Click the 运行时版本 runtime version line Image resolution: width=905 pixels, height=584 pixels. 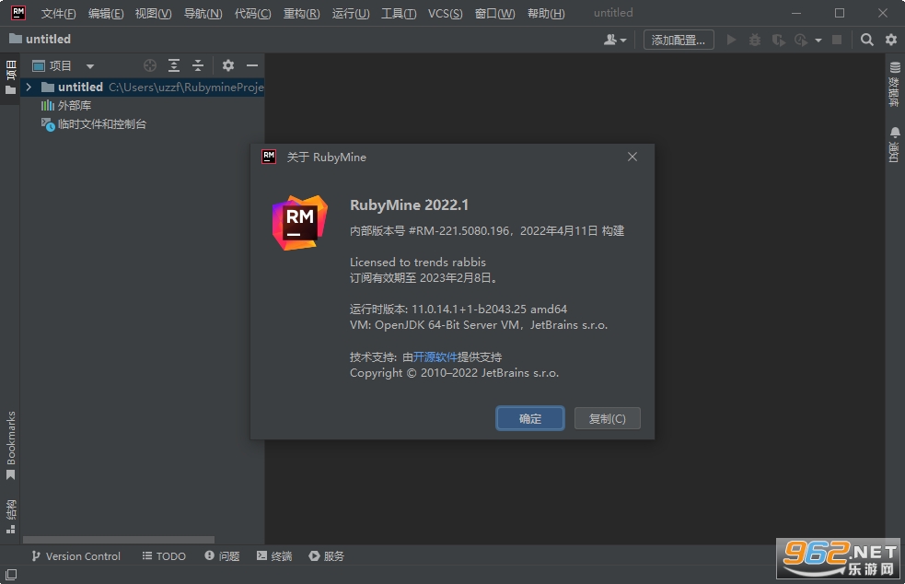pos(458,310)
